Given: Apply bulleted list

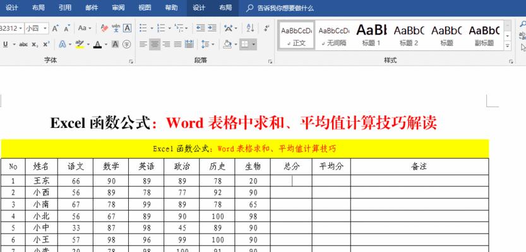Looking at the screenshot, I should pos(143,28).
